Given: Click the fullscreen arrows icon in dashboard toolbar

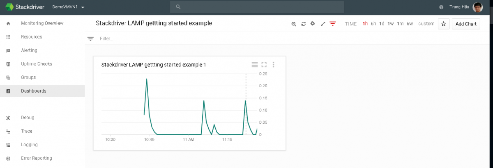Looking at the screenshot, I should (323, 24).
